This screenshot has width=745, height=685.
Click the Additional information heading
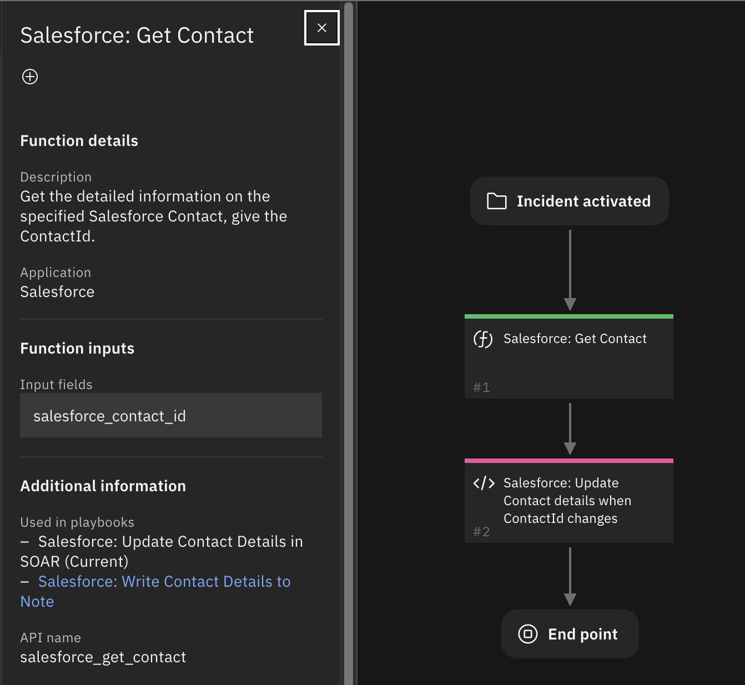[103, 486]
